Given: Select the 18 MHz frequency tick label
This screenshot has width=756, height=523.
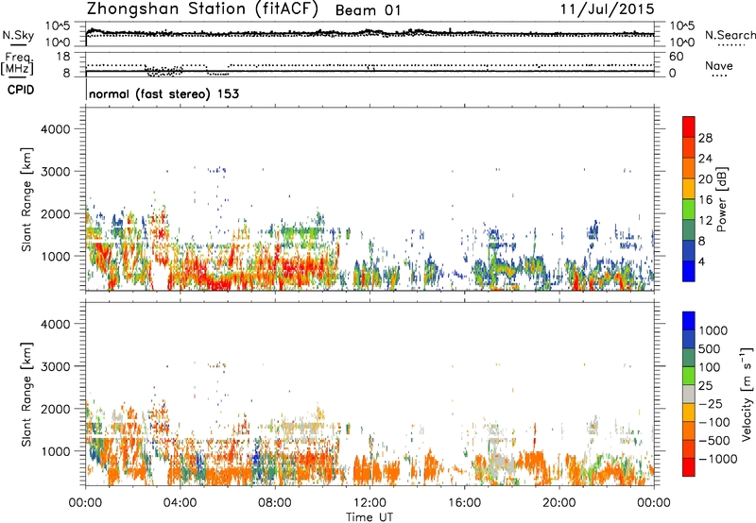Looking at the screenshot, I should (63, 57).
